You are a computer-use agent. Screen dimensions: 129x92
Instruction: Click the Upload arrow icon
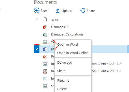click(58, 11)
